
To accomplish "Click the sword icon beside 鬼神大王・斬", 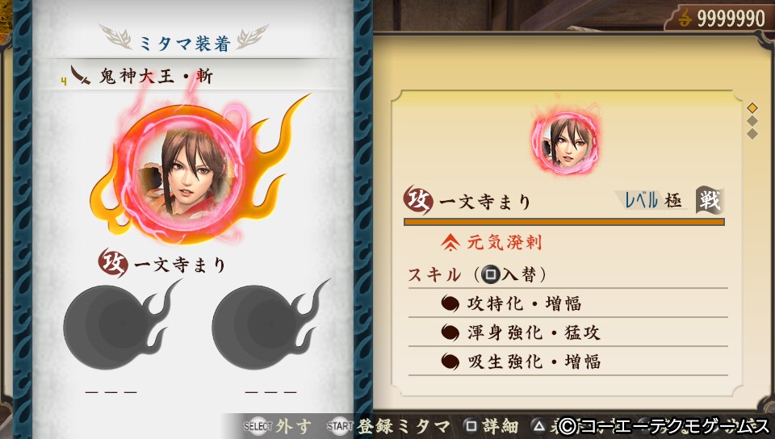I will click(x=79, y=76).
